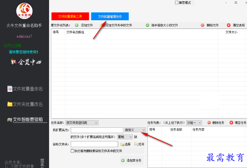Click 打开 folder button
This screenshot has height=168, width=247.
coord(139,144)
